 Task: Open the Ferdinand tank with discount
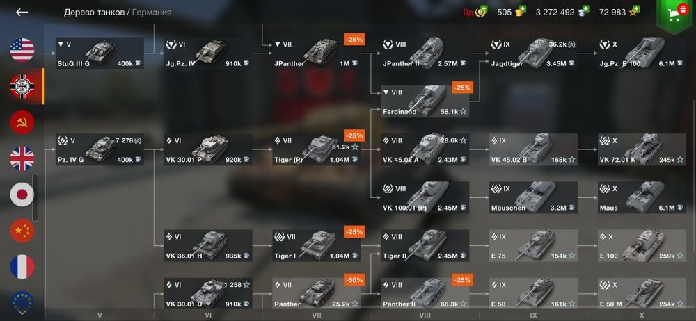pos(425,101)
